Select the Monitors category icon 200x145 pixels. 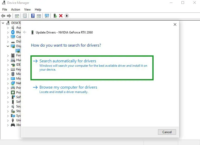click(x=13, y=79)
